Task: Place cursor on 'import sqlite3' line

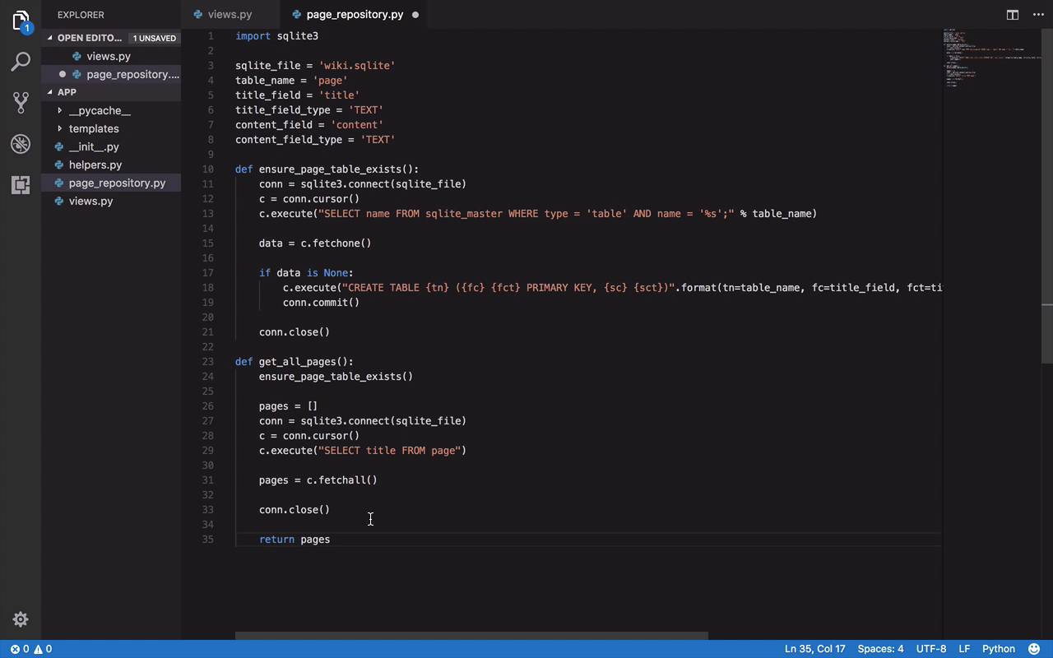Action: [x=276, y=36]
